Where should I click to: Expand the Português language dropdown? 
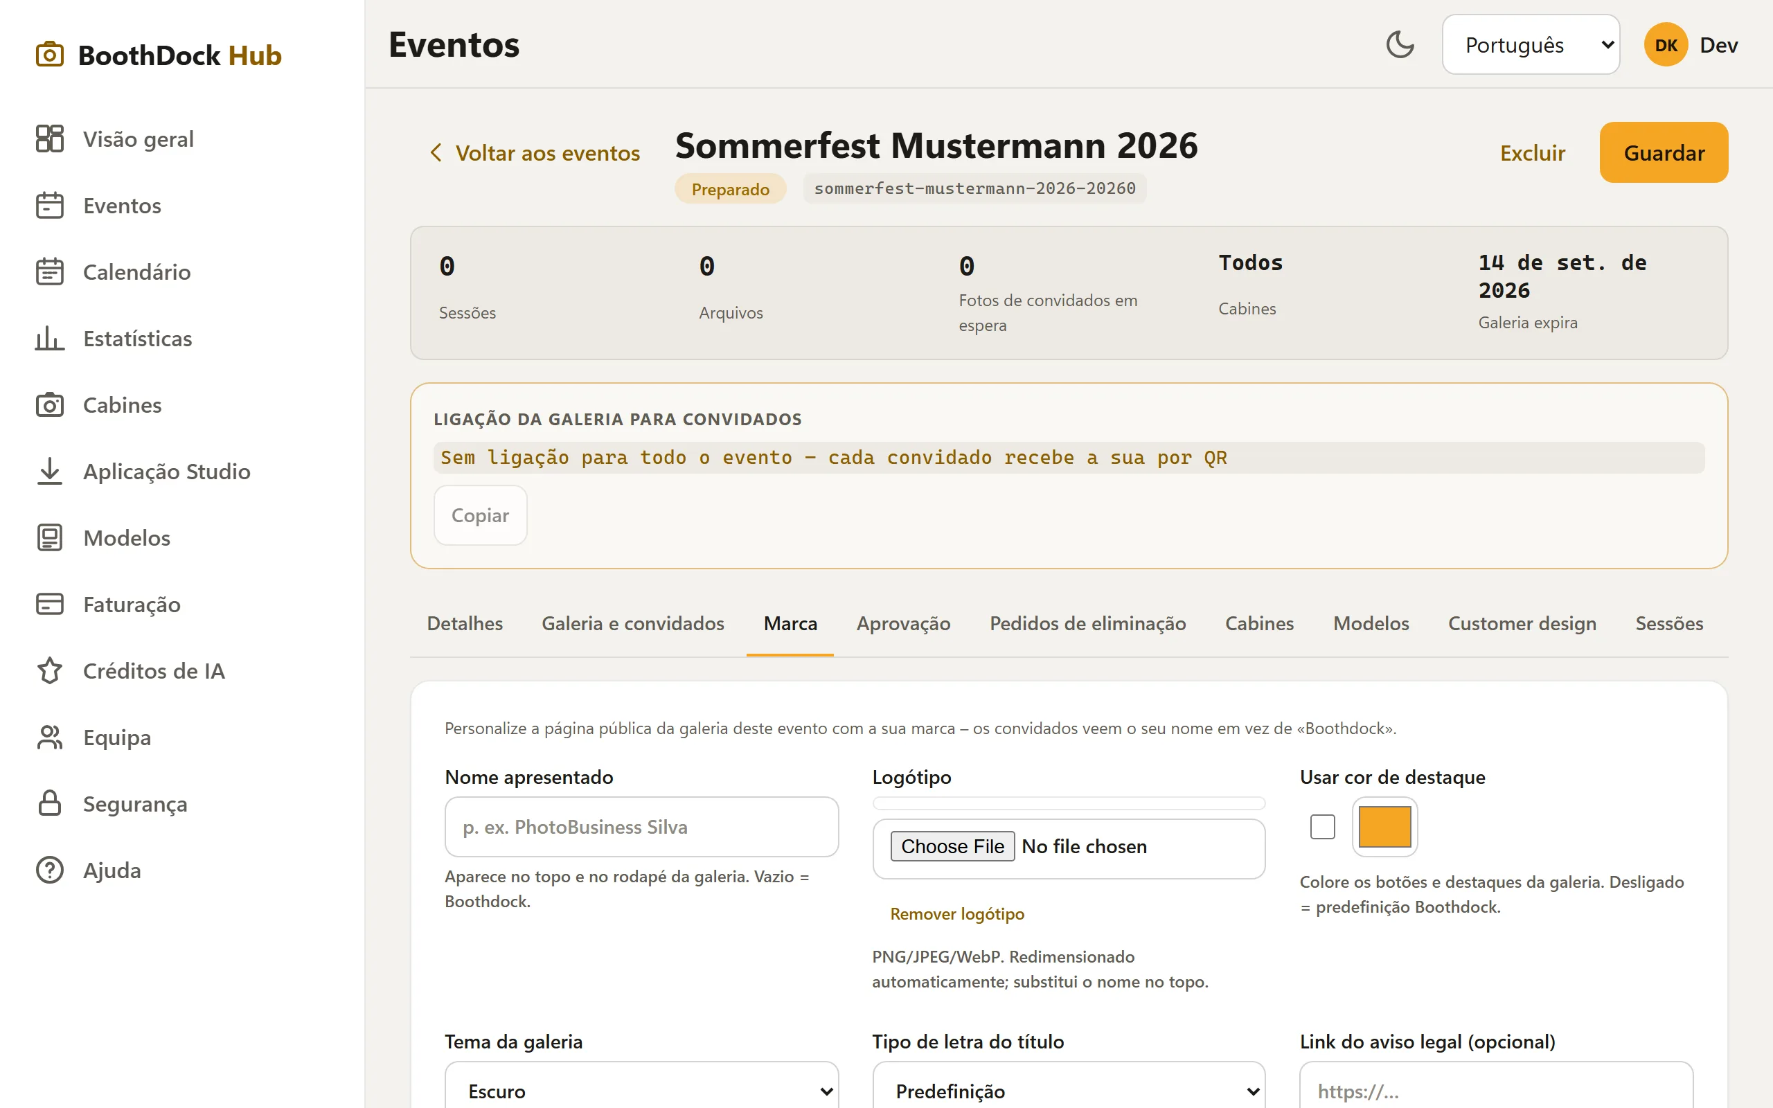[1531, 45]
